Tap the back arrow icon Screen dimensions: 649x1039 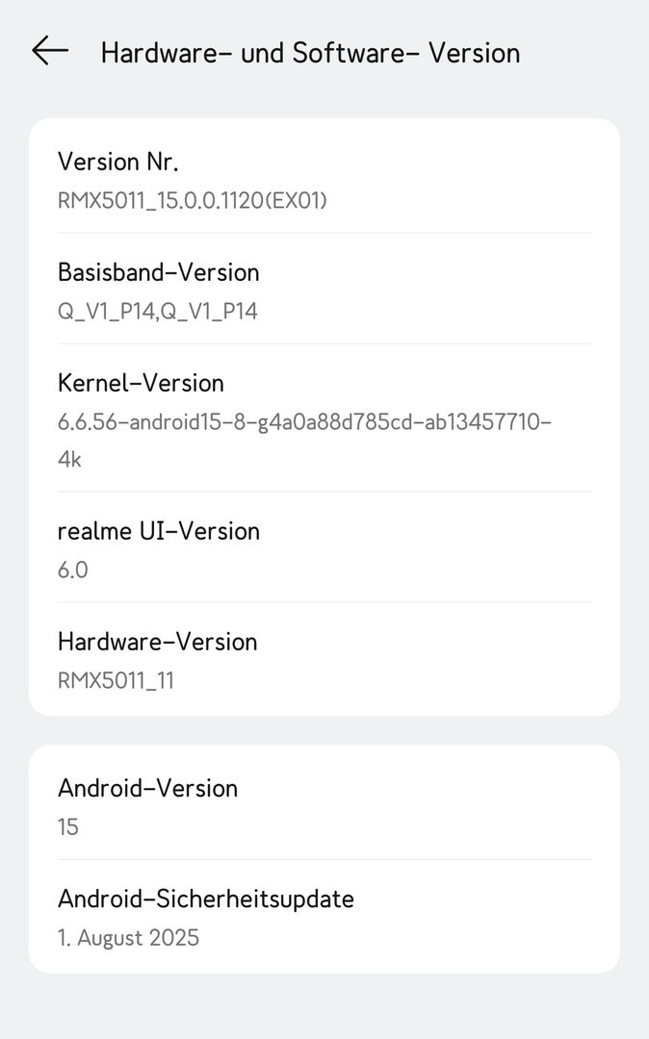(50, 51)
